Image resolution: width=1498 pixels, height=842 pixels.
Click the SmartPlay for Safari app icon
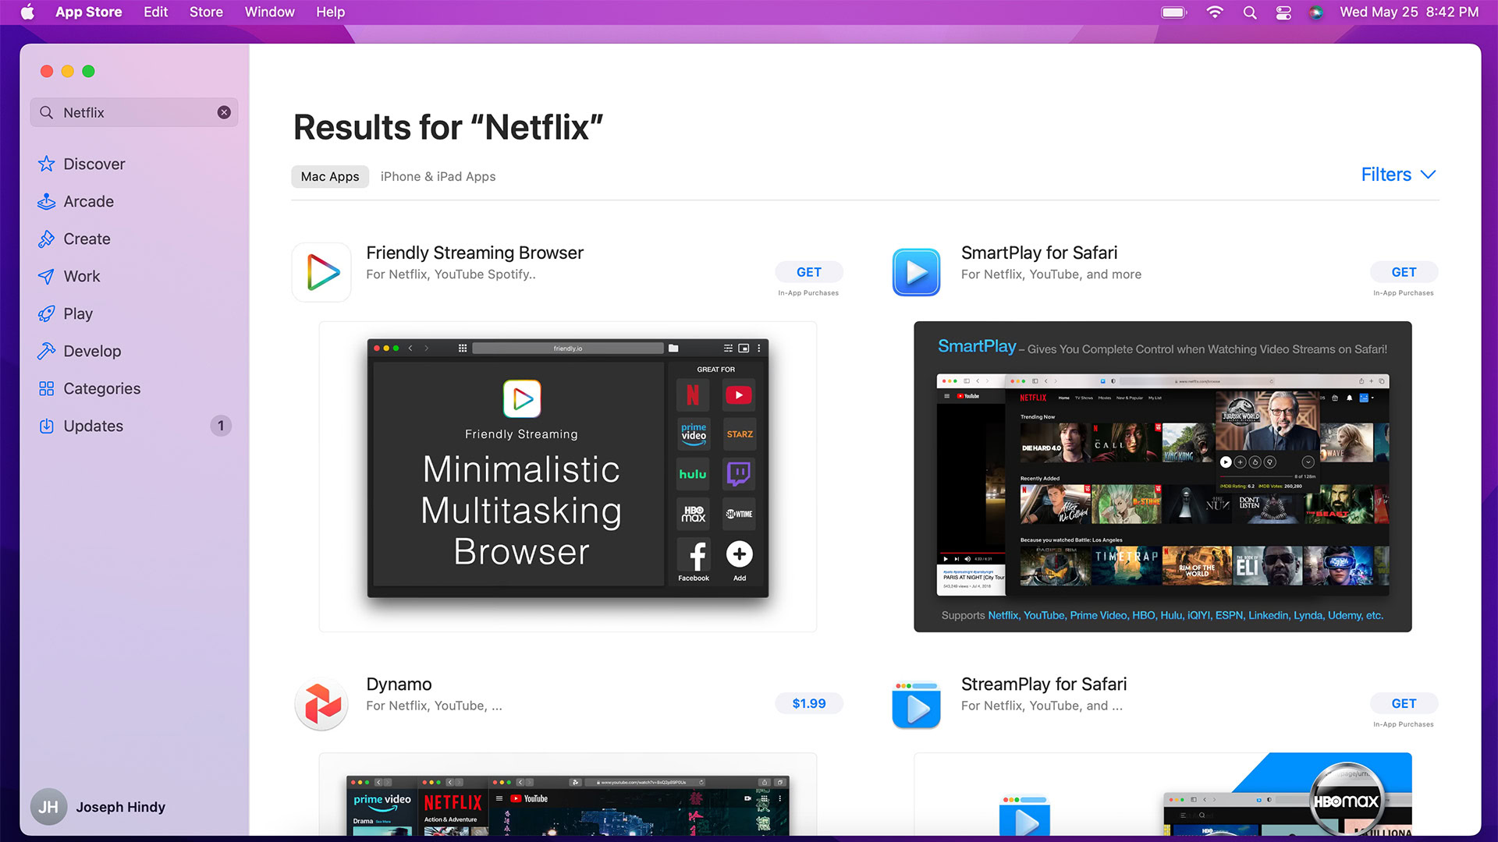pos(916,272)
